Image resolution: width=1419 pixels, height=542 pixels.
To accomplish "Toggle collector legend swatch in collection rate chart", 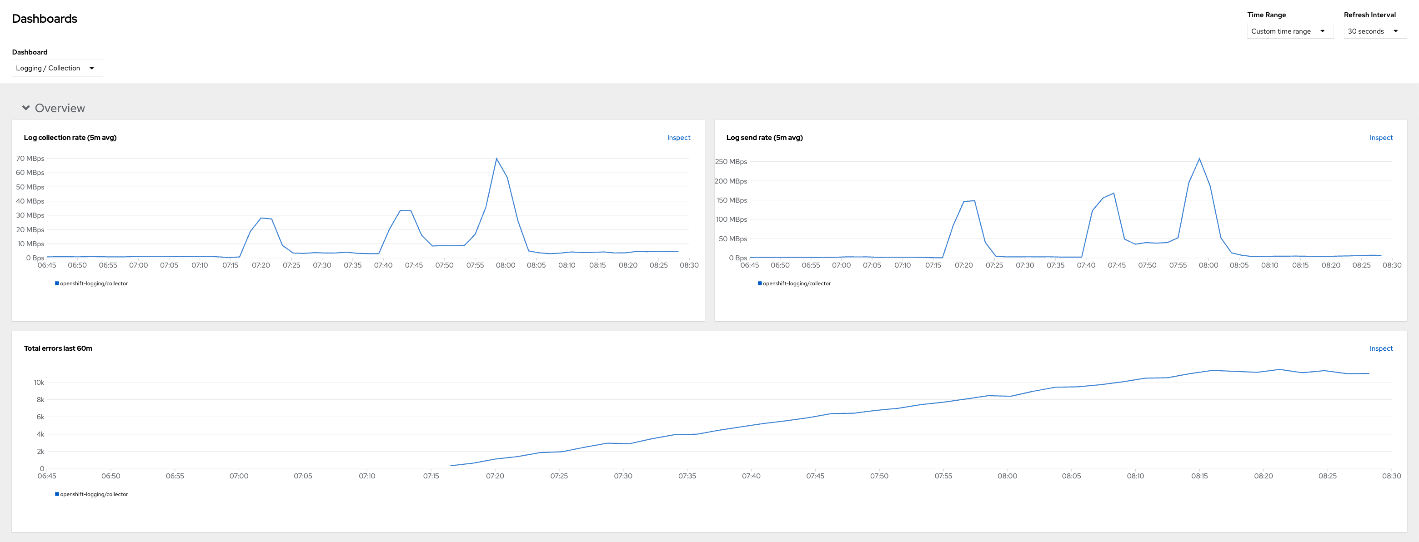I will coord(57,283).
